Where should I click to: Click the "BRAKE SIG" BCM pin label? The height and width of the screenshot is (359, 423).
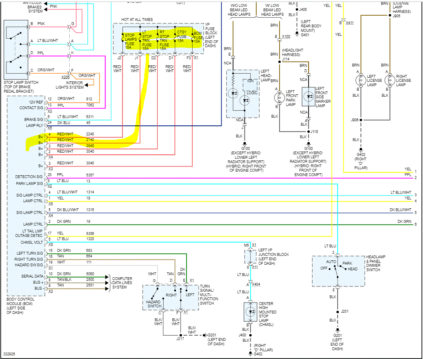tap(34, 120)
